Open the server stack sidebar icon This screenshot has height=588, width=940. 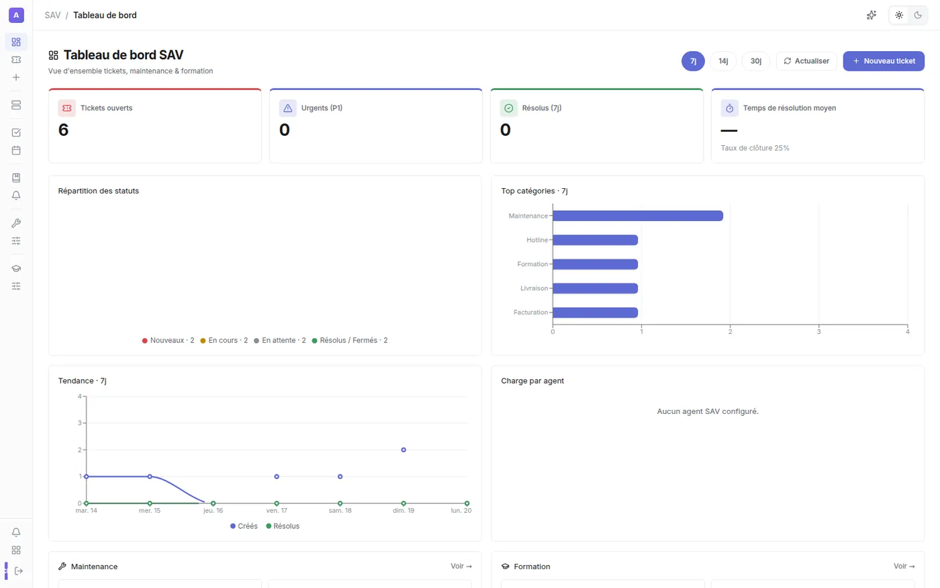pos(16,106)
